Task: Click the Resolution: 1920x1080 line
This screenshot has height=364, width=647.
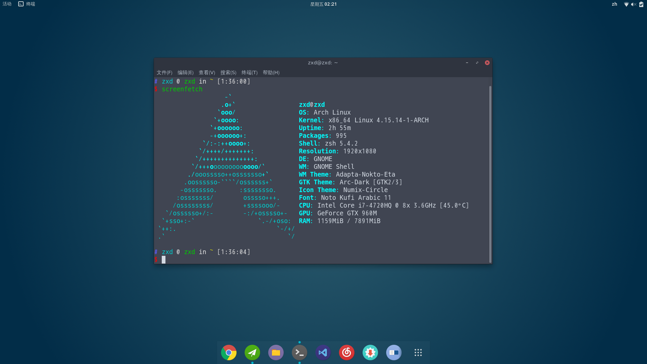Action: coord(338,151)
